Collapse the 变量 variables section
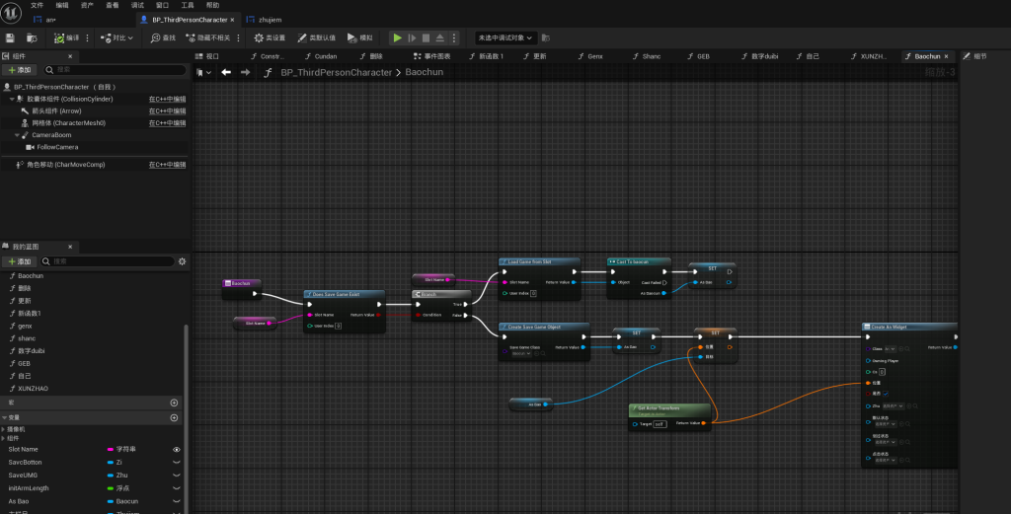 5,418
